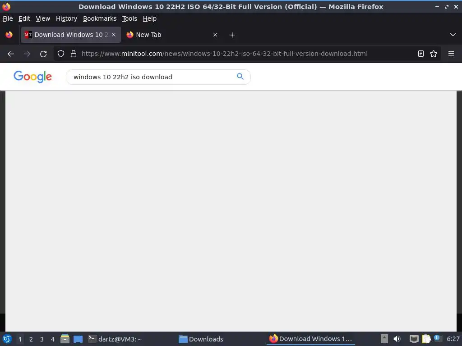Open Firefox application hamburger menu
Screen dimensions: 462x346
click(451, 54)
